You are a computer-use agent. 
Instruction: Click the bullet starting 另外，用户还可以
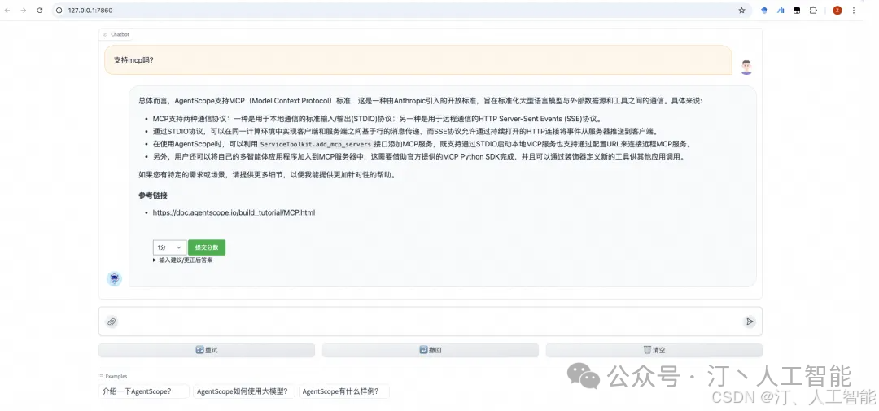(418, 157)
